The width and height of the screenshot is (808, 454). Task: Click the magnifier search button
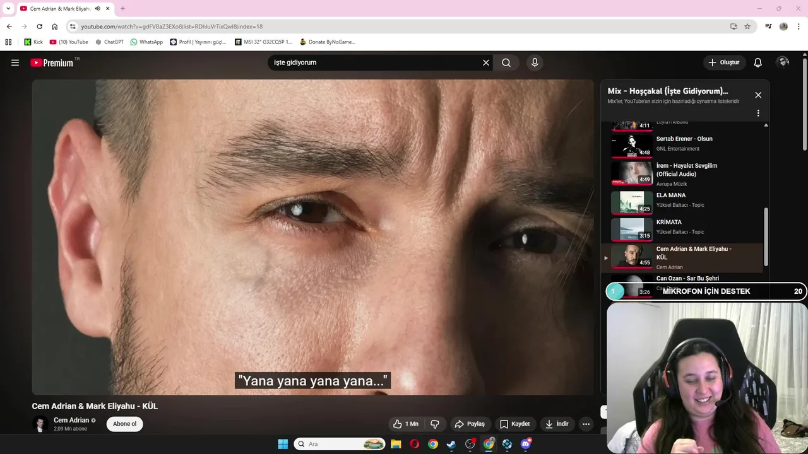[506, 62]
